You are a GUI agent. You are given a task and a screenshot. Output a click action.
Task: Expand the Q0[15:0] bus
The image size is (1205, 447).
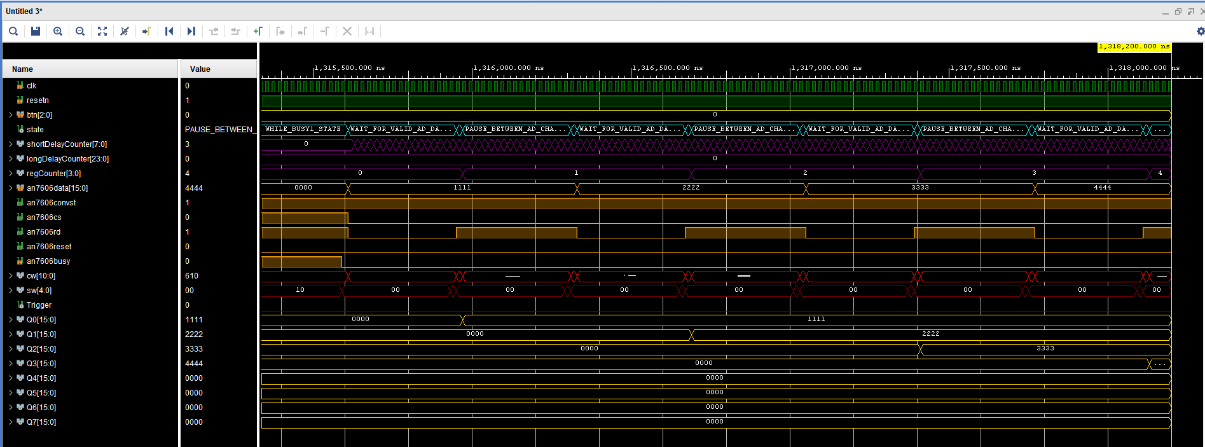coord(11,320)
